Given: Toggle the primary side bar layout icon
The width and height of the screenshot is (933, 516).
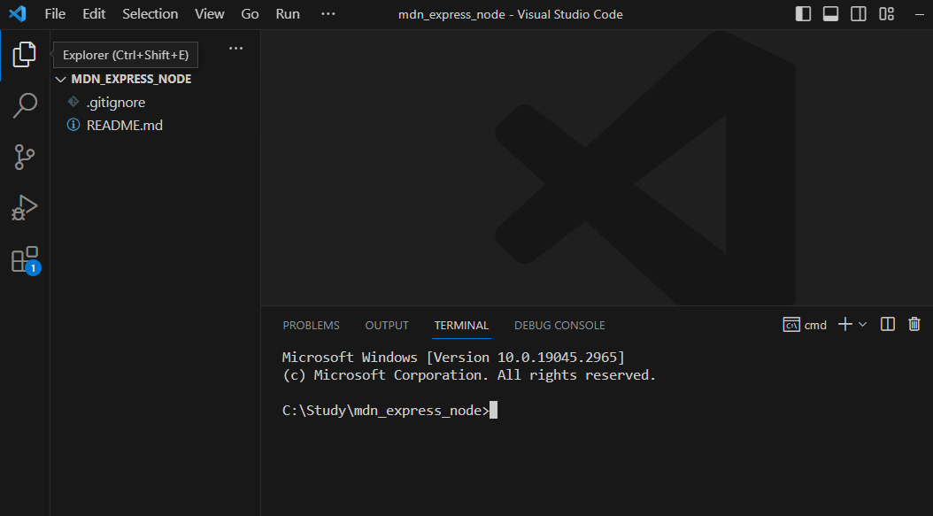Looking at the screenshot, I should click(x=803, y=13).
